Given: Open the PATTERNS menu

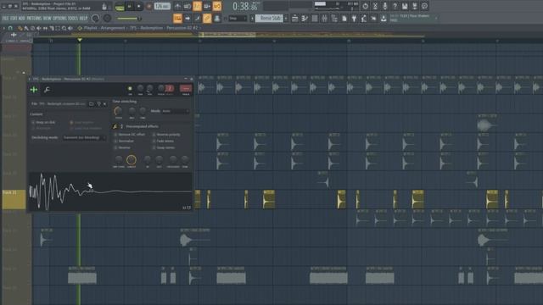Looking at the screenshot, I should (34, 18).
